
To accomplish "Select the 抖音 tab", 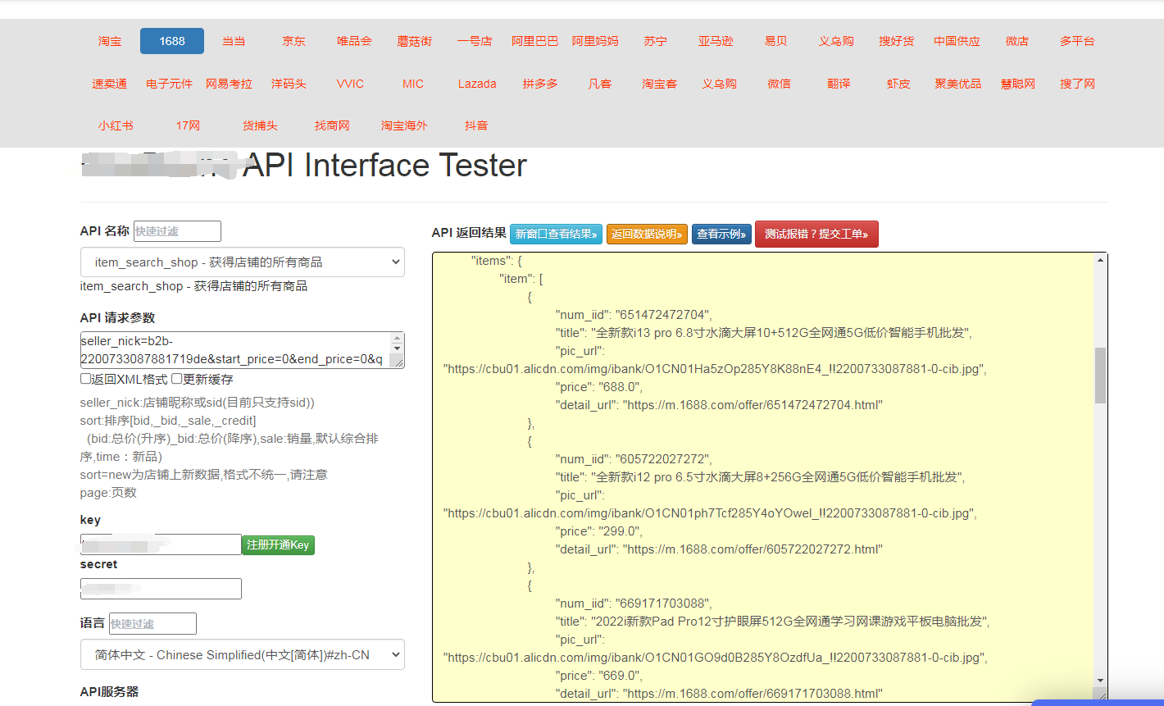I will click(x=476, y=126).
